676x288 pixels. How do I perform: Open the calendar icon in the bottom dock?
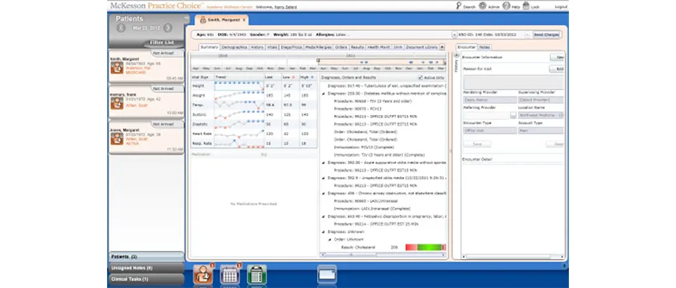(230, 274)
